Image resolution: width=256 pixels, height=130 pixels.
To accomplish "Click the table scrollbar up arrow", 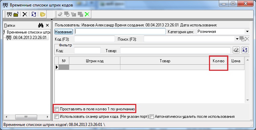I will pos(248,60).
